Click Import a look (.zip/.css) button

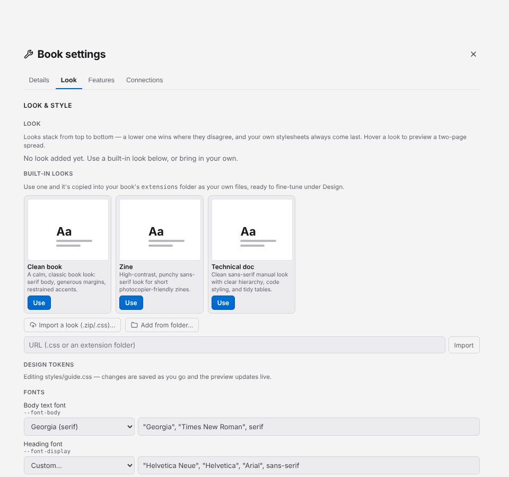click(x=73, y=325)
